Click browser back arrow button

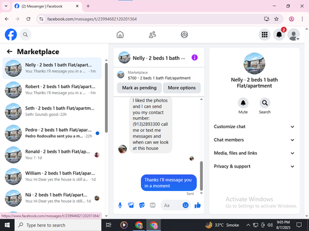[x=7, y=19]
